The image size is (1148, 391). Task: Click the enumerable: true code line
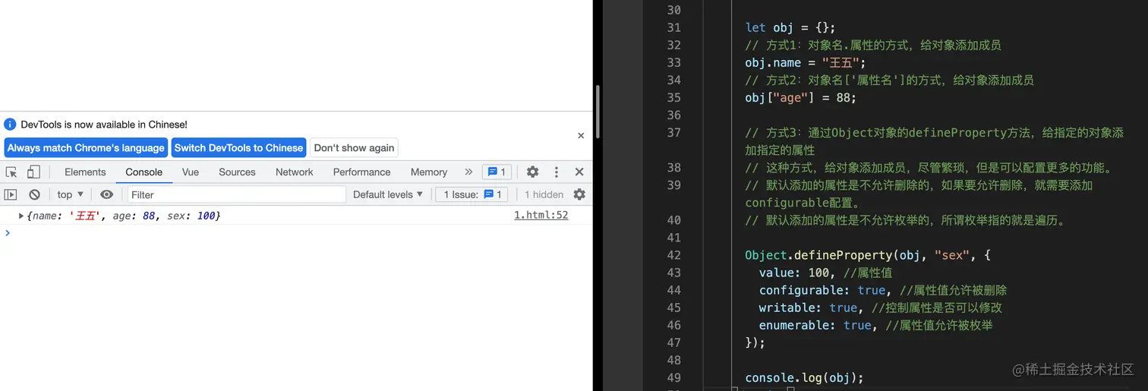click(x=875, y=325)
